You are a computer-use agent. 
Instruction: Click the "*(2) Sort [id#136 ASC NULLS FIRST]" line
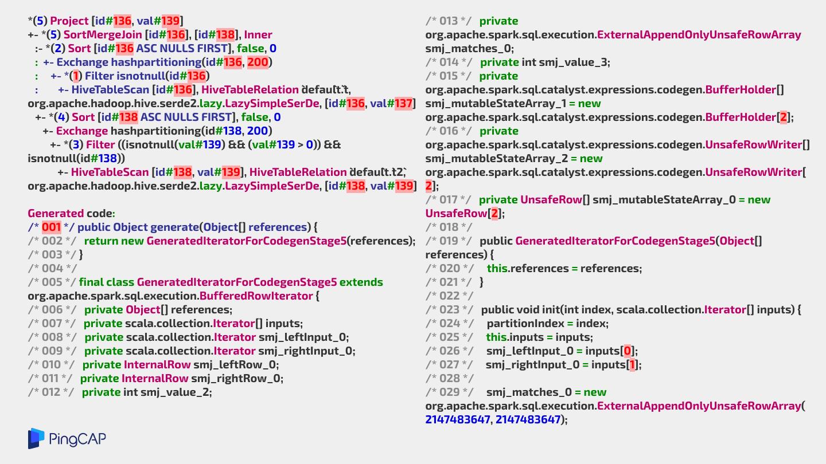(x=155, y=48)
